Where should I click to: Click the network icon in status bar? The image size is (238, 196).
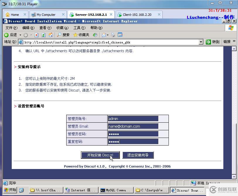point(193,183)
